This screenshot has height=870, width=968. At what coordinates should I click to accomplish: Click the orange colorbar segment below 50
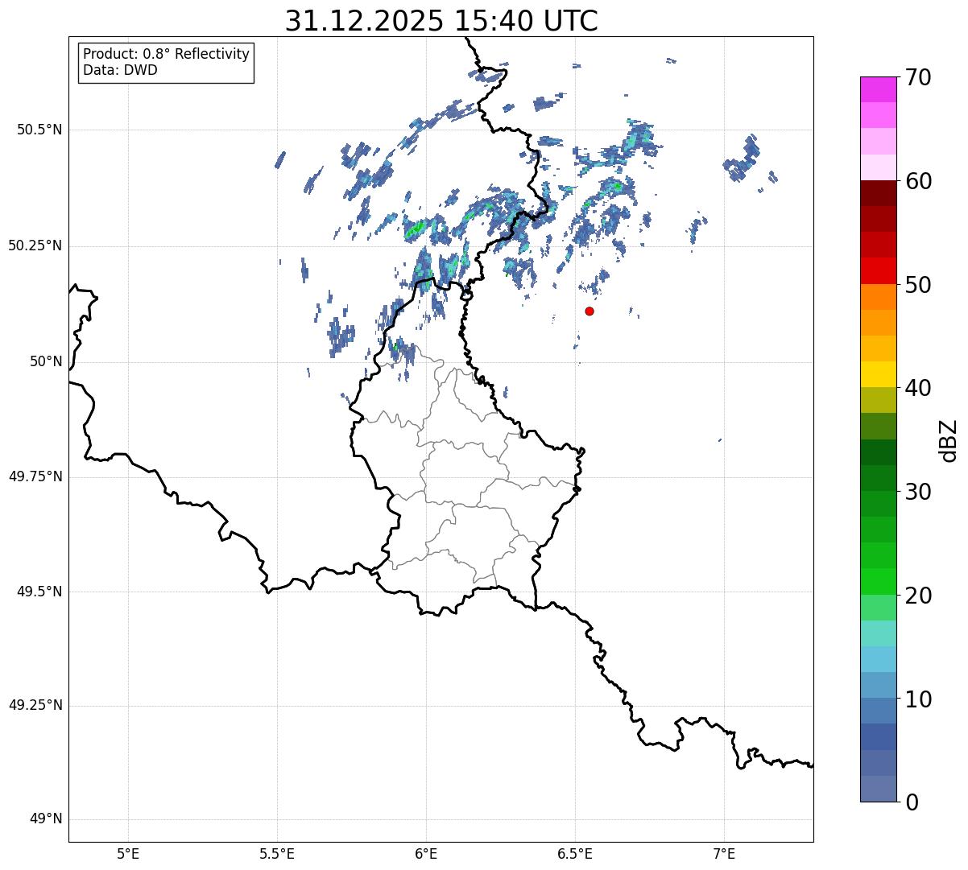click(x=879, y=297)
